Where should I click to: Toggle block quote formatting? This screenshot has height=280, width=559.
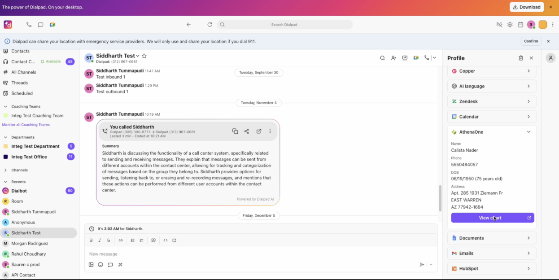point(153,241)
